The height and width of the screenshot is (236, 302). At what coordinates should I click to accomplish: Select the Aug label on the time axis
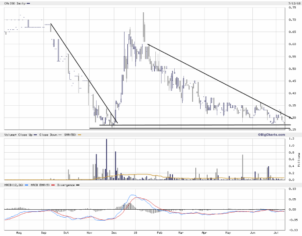point(18,233)
